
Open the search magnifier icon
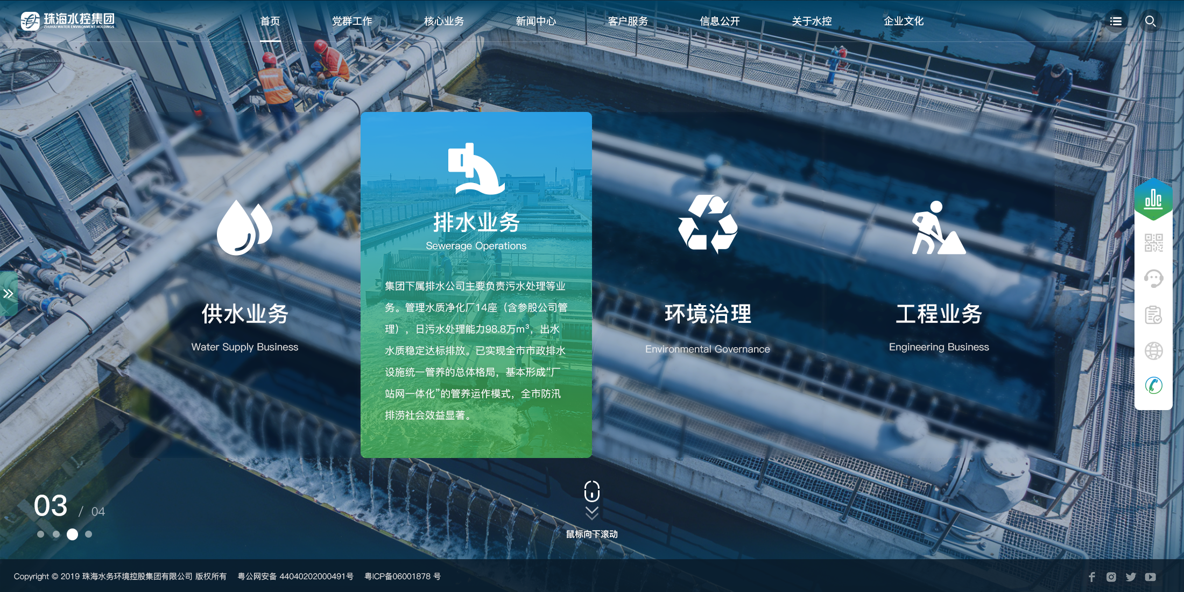(x=1150, y=21)
